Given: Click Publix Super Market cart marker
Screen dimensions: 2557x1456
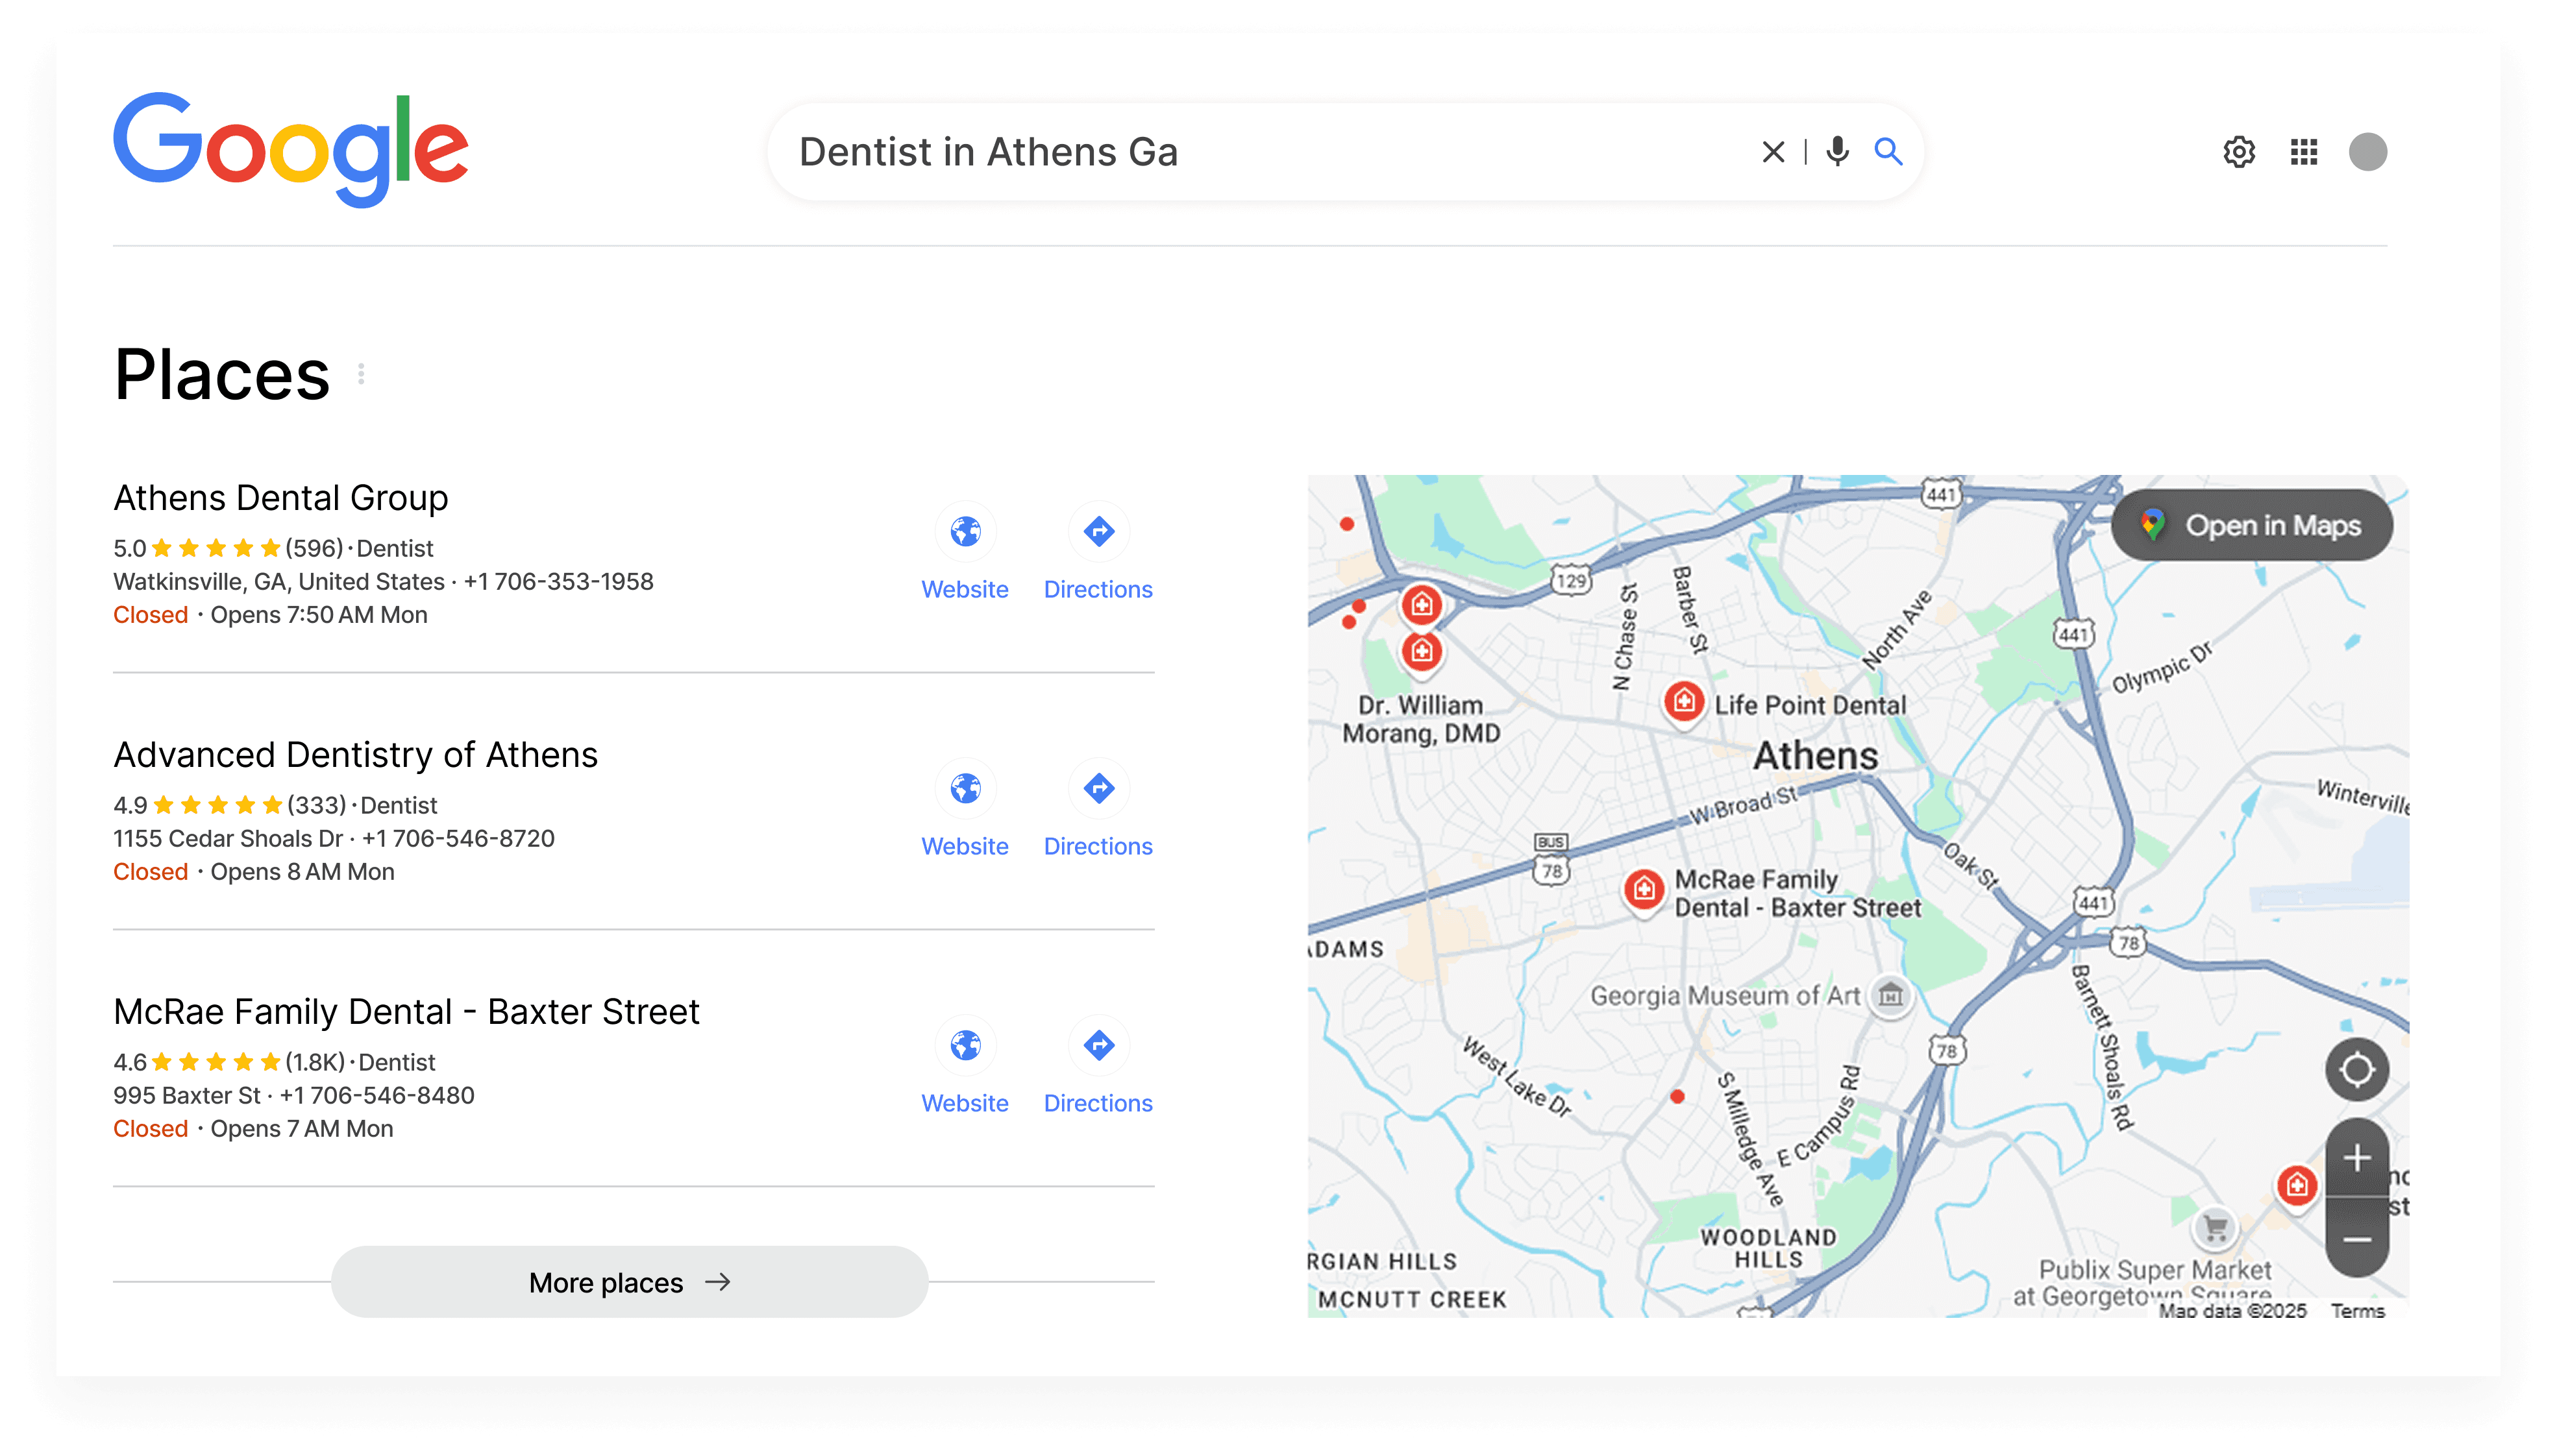Looking at the screenshot, I should coord(2215,1227).
